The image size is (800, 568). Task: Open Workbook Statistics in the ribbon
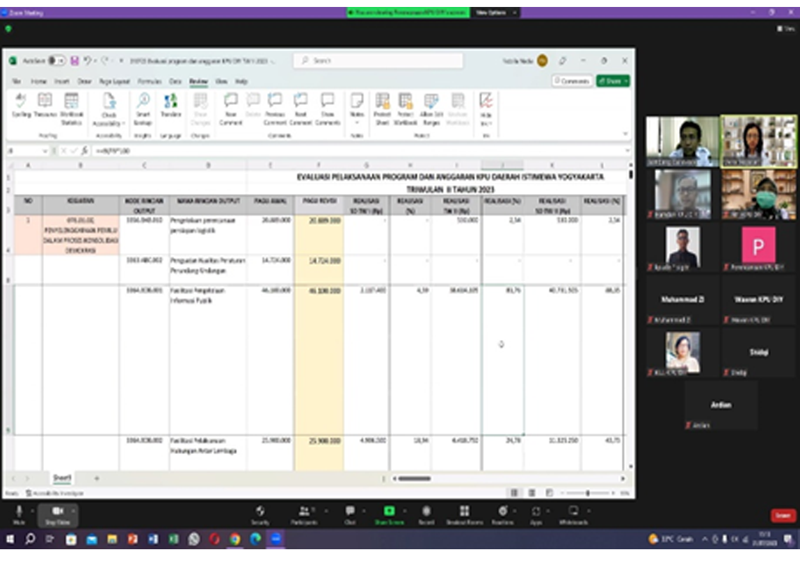(x=71, y=102)
